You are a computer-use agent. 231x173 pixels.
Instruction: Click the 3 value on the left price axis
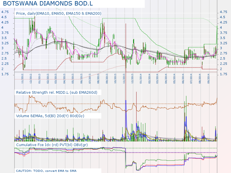click(2, 48)
